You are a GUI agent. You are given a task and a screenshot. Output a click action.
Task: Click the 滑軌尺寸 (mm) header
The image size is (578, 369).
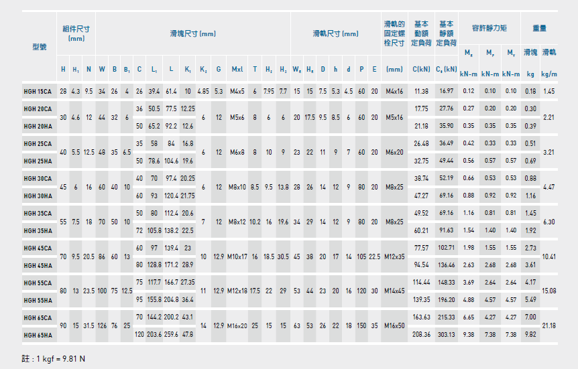pyautogui.click(x=335, y=33)
